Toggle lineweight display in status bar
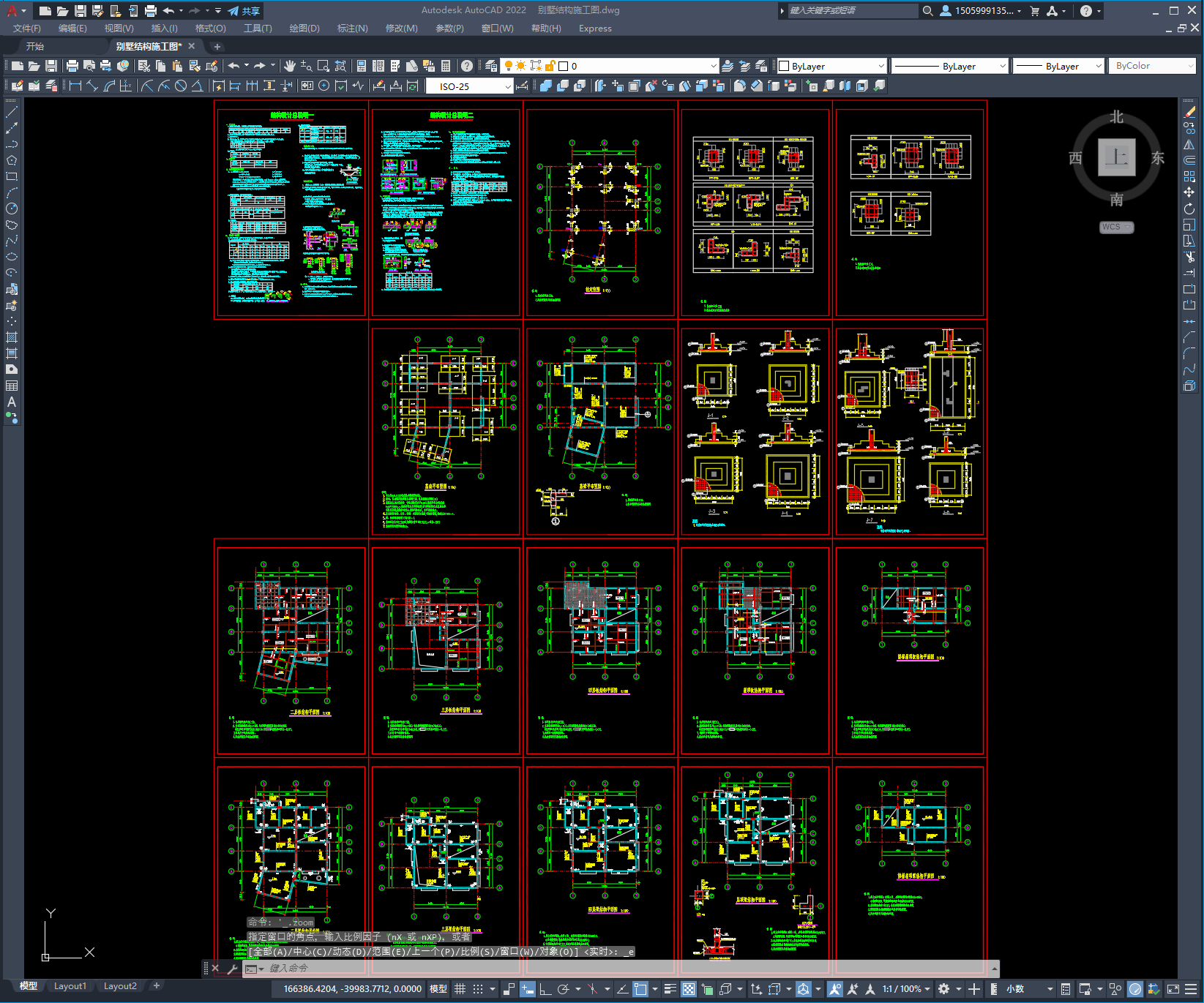 coord(670,989)
